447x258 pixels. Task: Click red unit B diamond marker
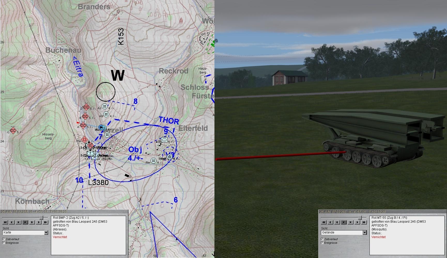[85, 116]
